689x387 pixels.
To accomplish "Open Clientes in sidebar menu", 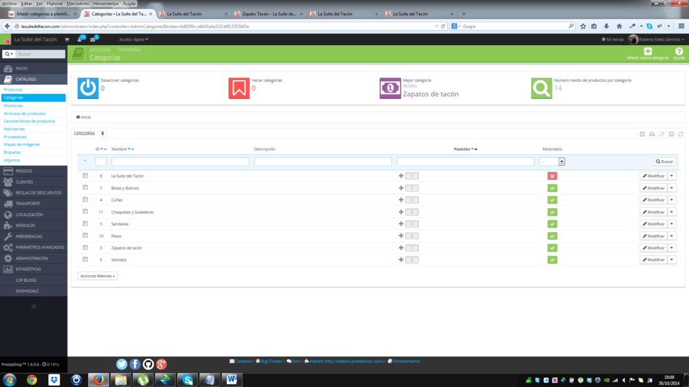I will [33, 182].
